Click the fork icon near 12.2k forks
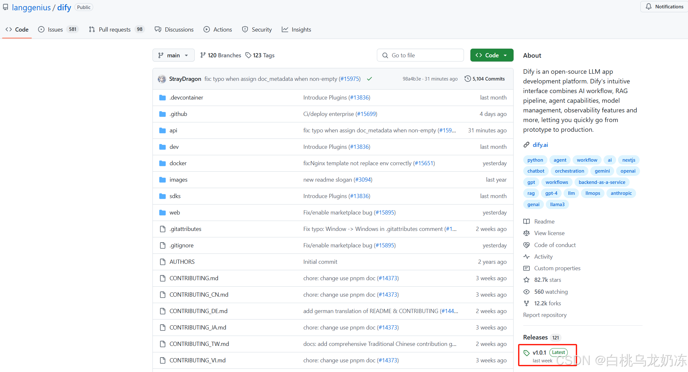Screen dimensions: 688x372 click(526, 303)
